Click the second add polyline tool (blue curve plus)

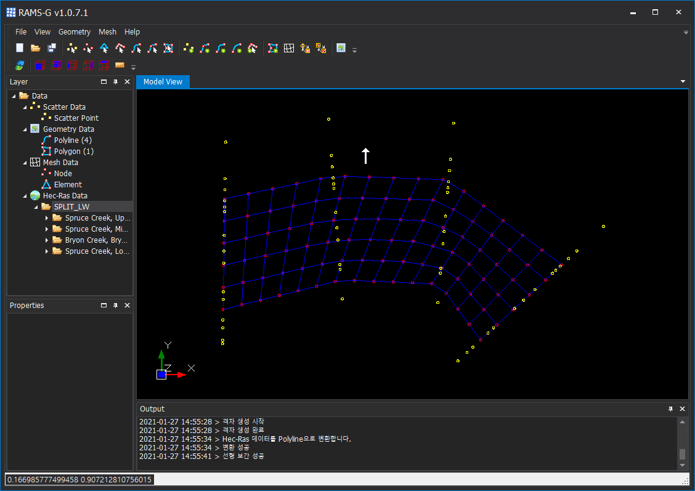point(221,48)
